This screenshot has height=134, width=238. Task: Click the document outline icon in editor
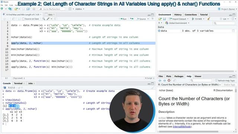click(152, 19)
